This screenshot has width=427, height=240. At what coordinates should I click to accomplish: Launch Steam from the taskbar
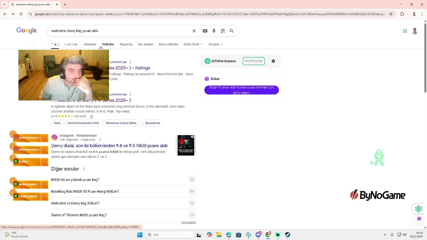[x=288, y=235]
